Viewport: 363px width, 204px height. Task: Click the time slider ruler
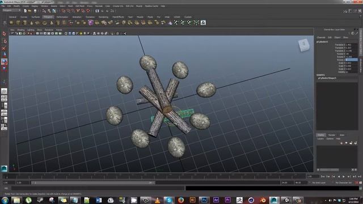click(x=154, y=176)
